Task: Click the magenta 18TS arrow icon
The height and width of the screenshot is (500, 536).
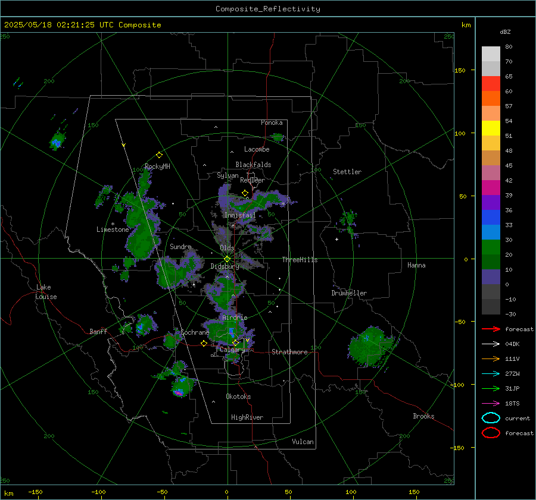Action: click(x=491, y=404)
